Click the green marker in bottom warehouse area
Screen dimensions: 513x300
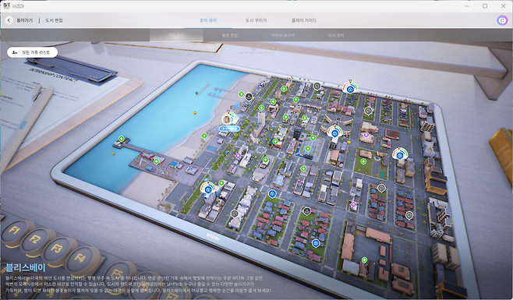pyautogui.click(x=364, y=260)
